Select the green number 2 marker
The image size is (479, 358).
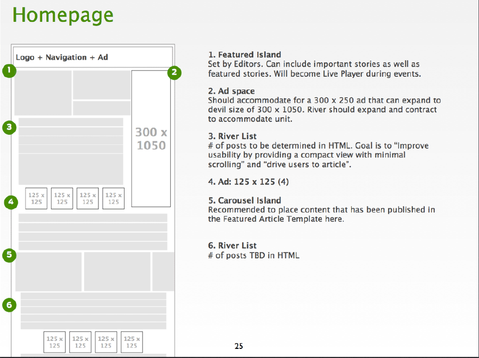point(175,73)
